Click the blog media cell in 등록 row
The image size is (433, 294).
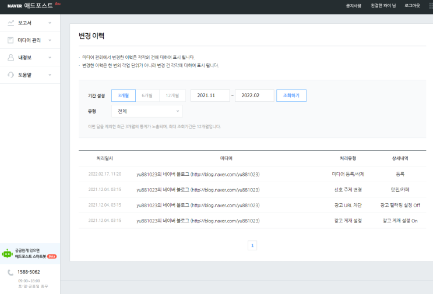198,174
